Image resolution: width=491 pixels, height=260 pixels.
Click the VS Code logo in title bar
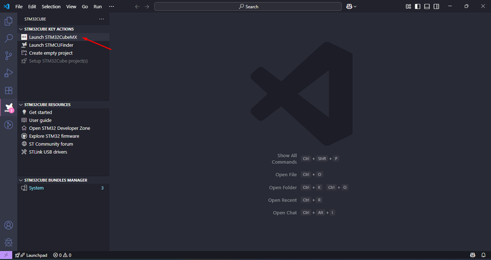(x=6, y=6)
